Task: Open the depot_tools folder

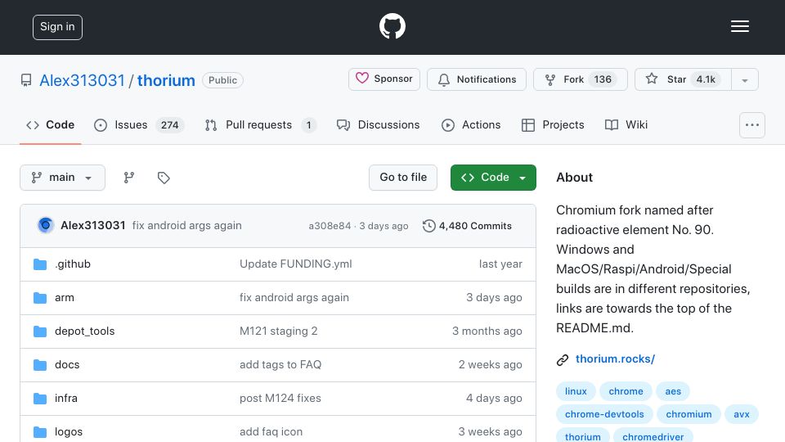Action: tap(84, 331)
